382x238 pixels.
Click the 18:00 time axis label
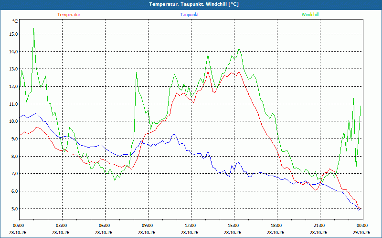click(x=277, y=226)
